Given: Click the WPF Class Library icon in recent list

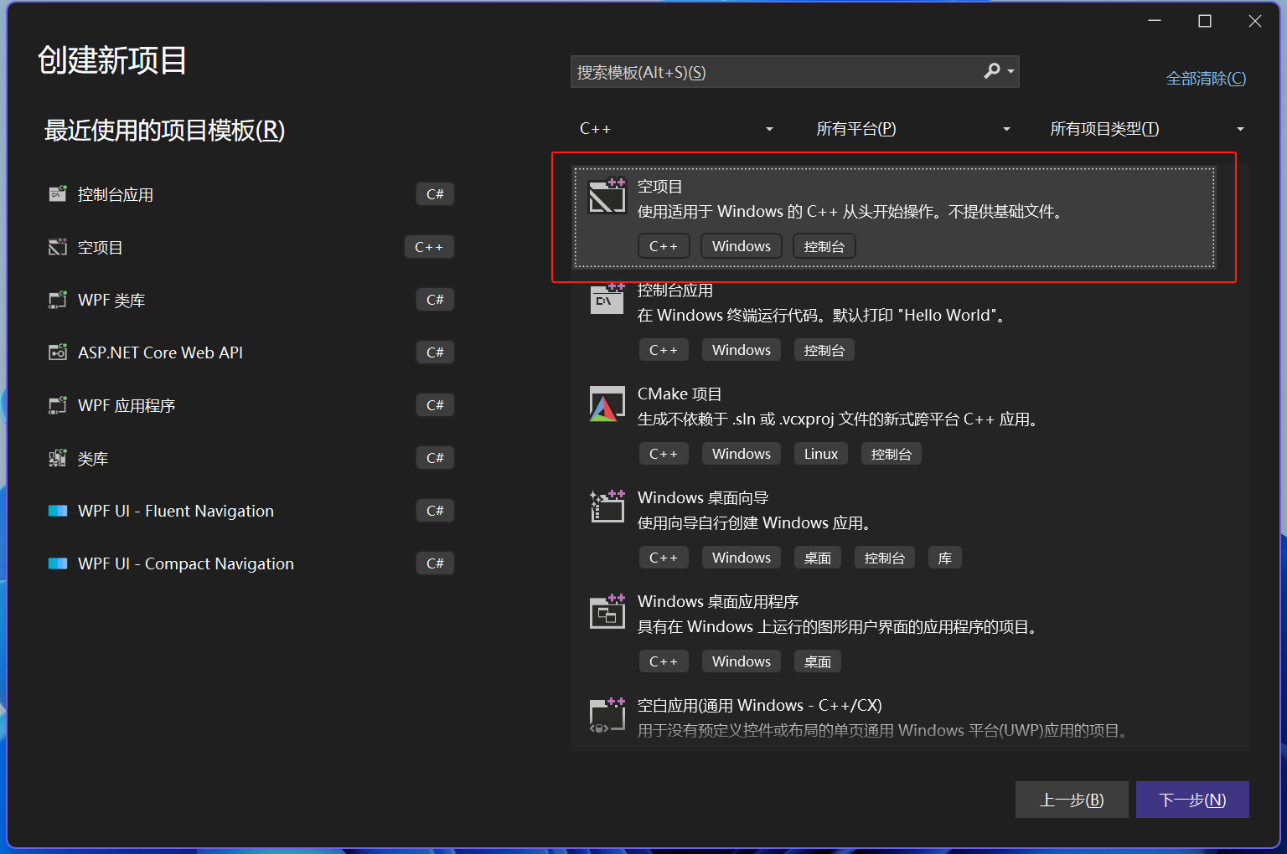Looking at the screenshot, I should coord(58,300).
